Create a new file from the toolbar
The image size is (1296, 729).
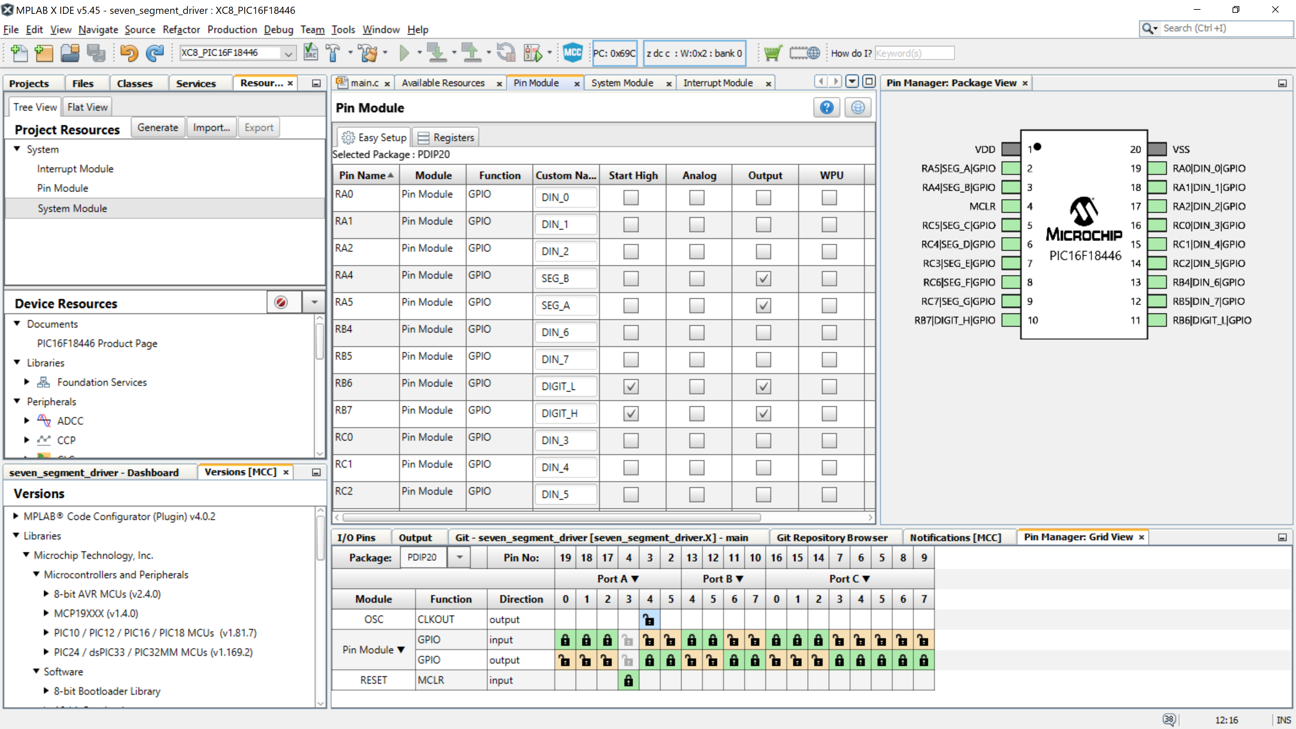[19, 53]
